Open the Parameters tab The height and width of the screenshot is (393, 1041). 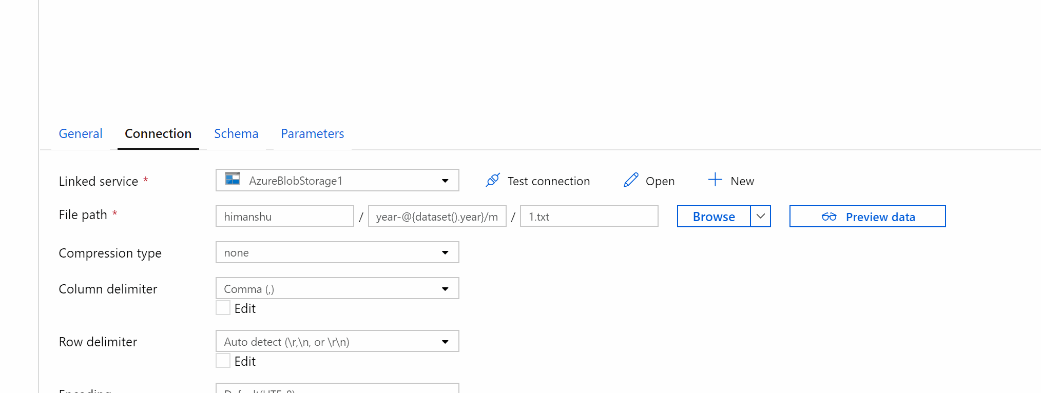coord(312,133)
